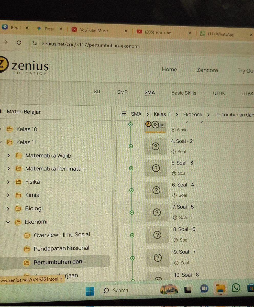Open '6. Soal - 4' title text
Viewport: 254px width, 307px height.
(183, 185)
